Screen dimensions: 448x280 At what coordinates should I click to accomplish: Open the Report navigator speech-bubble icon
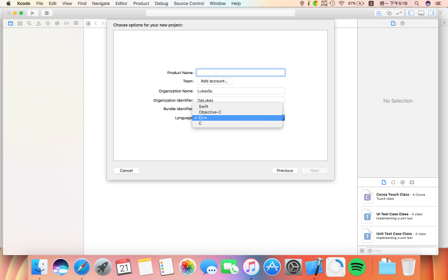tap(76, 24)
